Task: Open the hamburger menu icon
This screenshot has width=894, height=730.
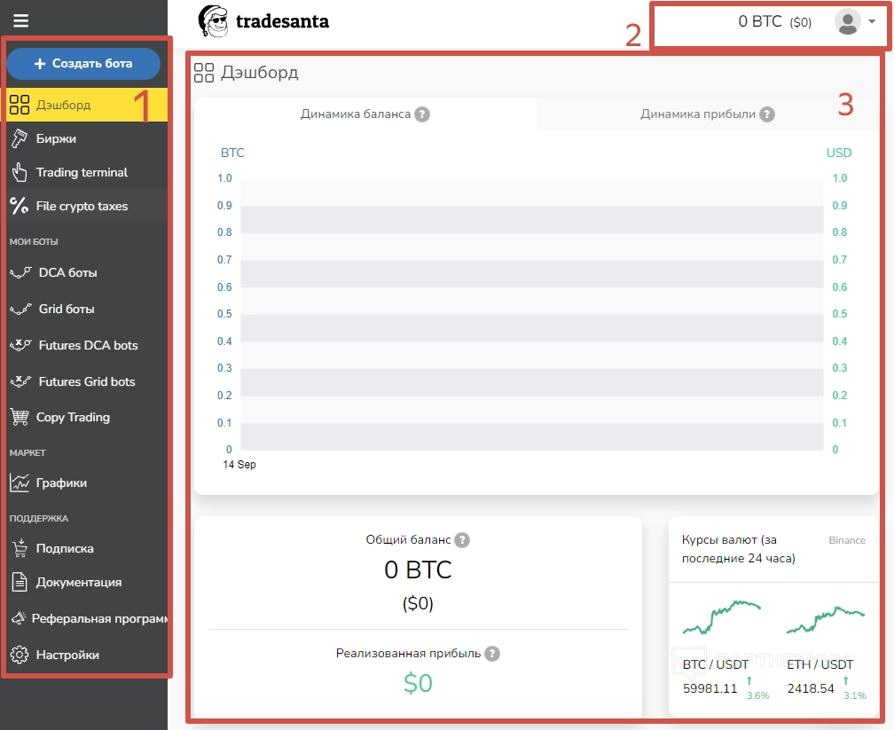Action: coord(21,21)
